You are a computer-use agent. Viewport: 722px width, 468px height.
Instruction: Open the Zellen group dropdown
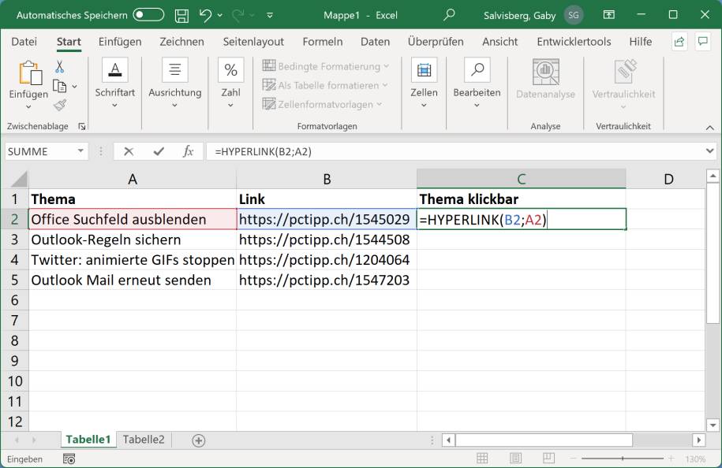(x=424, y=84)
